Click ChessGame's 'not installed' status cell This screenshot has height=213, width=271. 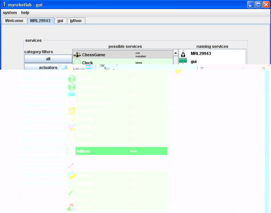pyautogui.click(x=141, y=55)
